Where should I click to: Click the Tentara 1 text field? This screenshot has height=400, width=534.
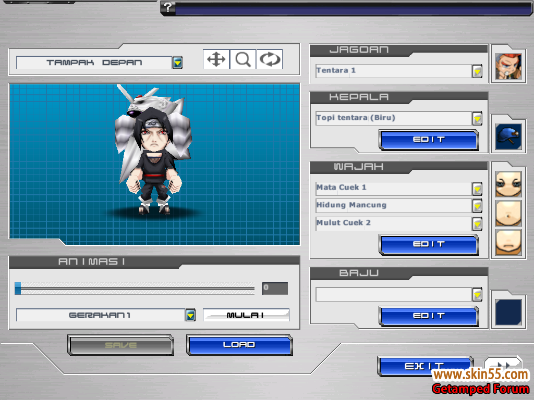(394, 71)
